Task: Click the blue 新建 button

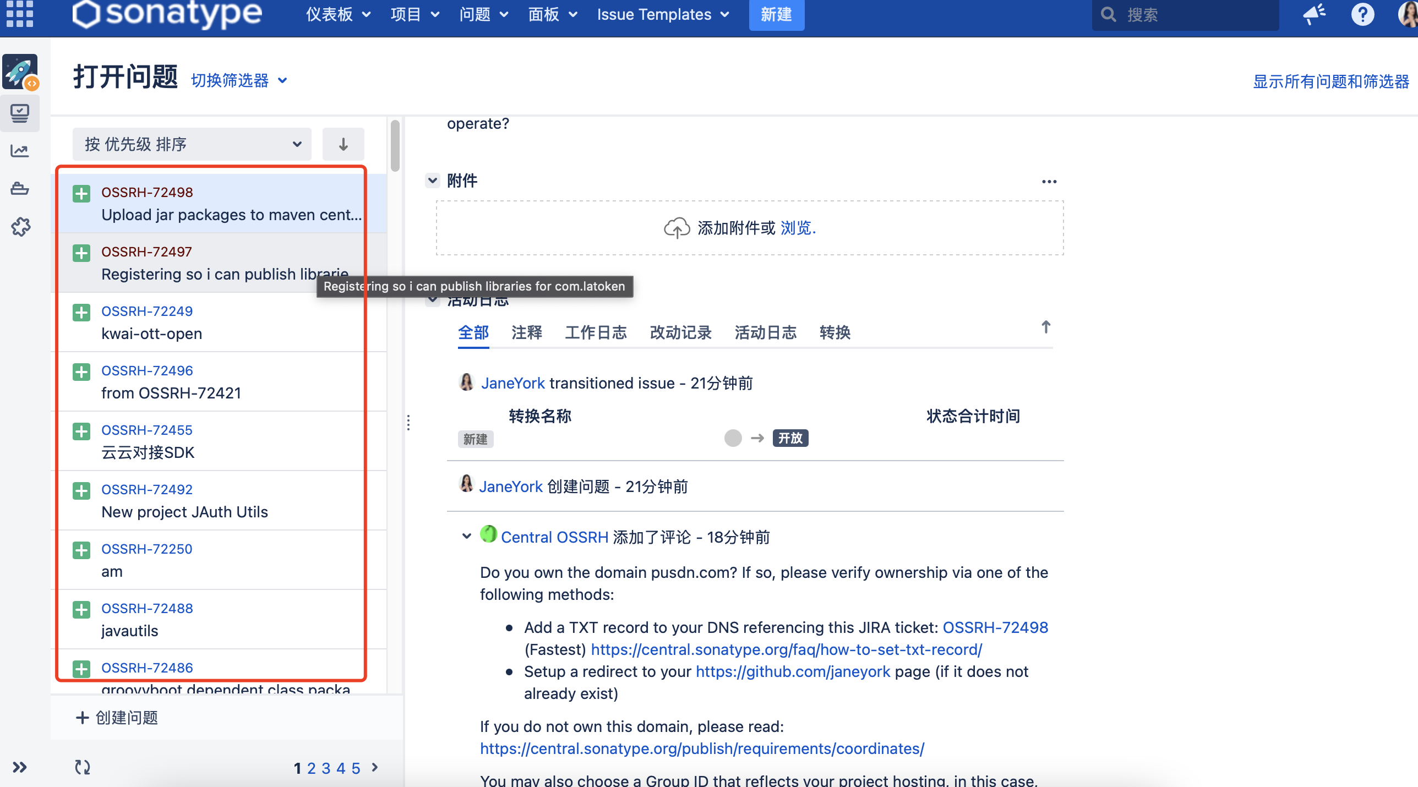Action: (776, 14)
